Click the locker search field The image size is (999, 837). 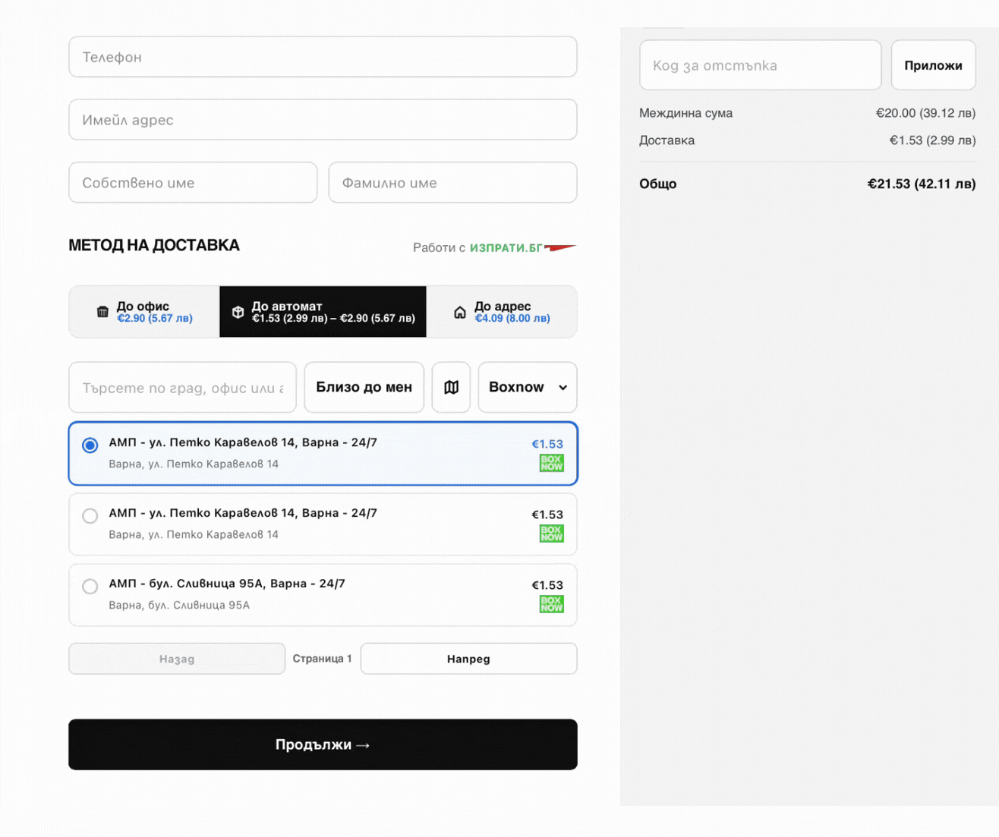pos(182,387)
